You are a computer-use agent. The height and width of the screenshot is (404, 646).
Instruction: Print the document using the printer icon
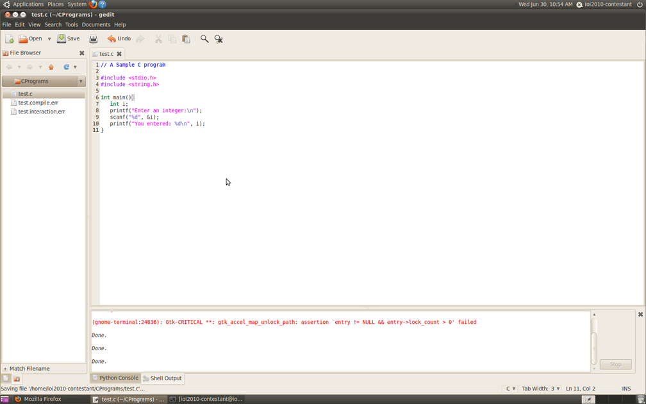tap(94, 38)
